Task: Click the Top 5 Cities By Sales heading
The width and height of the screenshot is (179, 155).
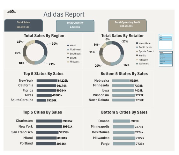Action: pyautogui.click(x=42, y=112)
